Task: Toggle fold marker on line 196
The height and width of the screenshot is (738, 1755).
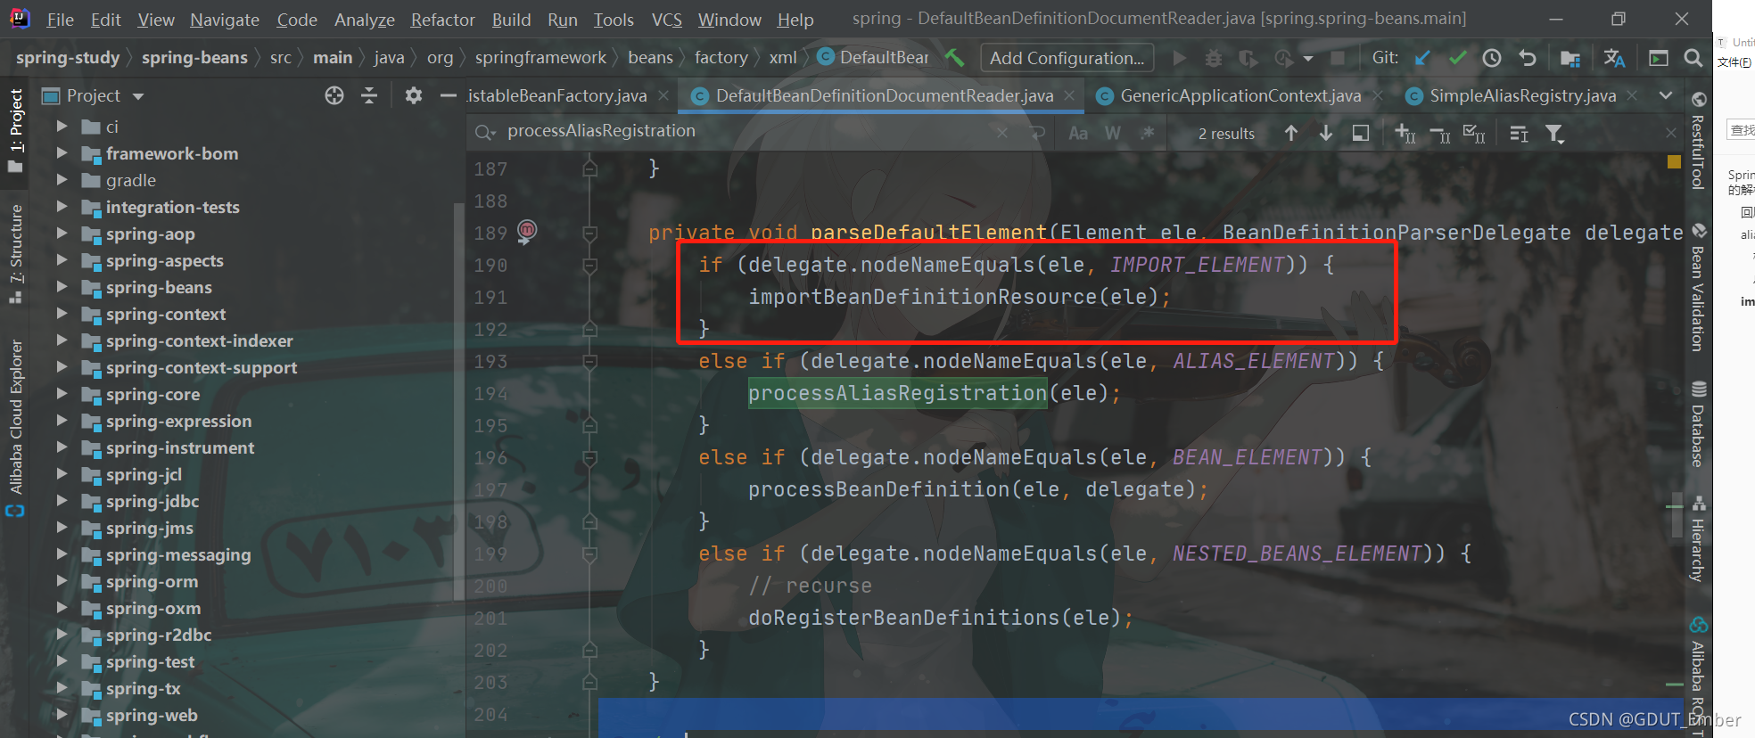Action: pos(589,458)
